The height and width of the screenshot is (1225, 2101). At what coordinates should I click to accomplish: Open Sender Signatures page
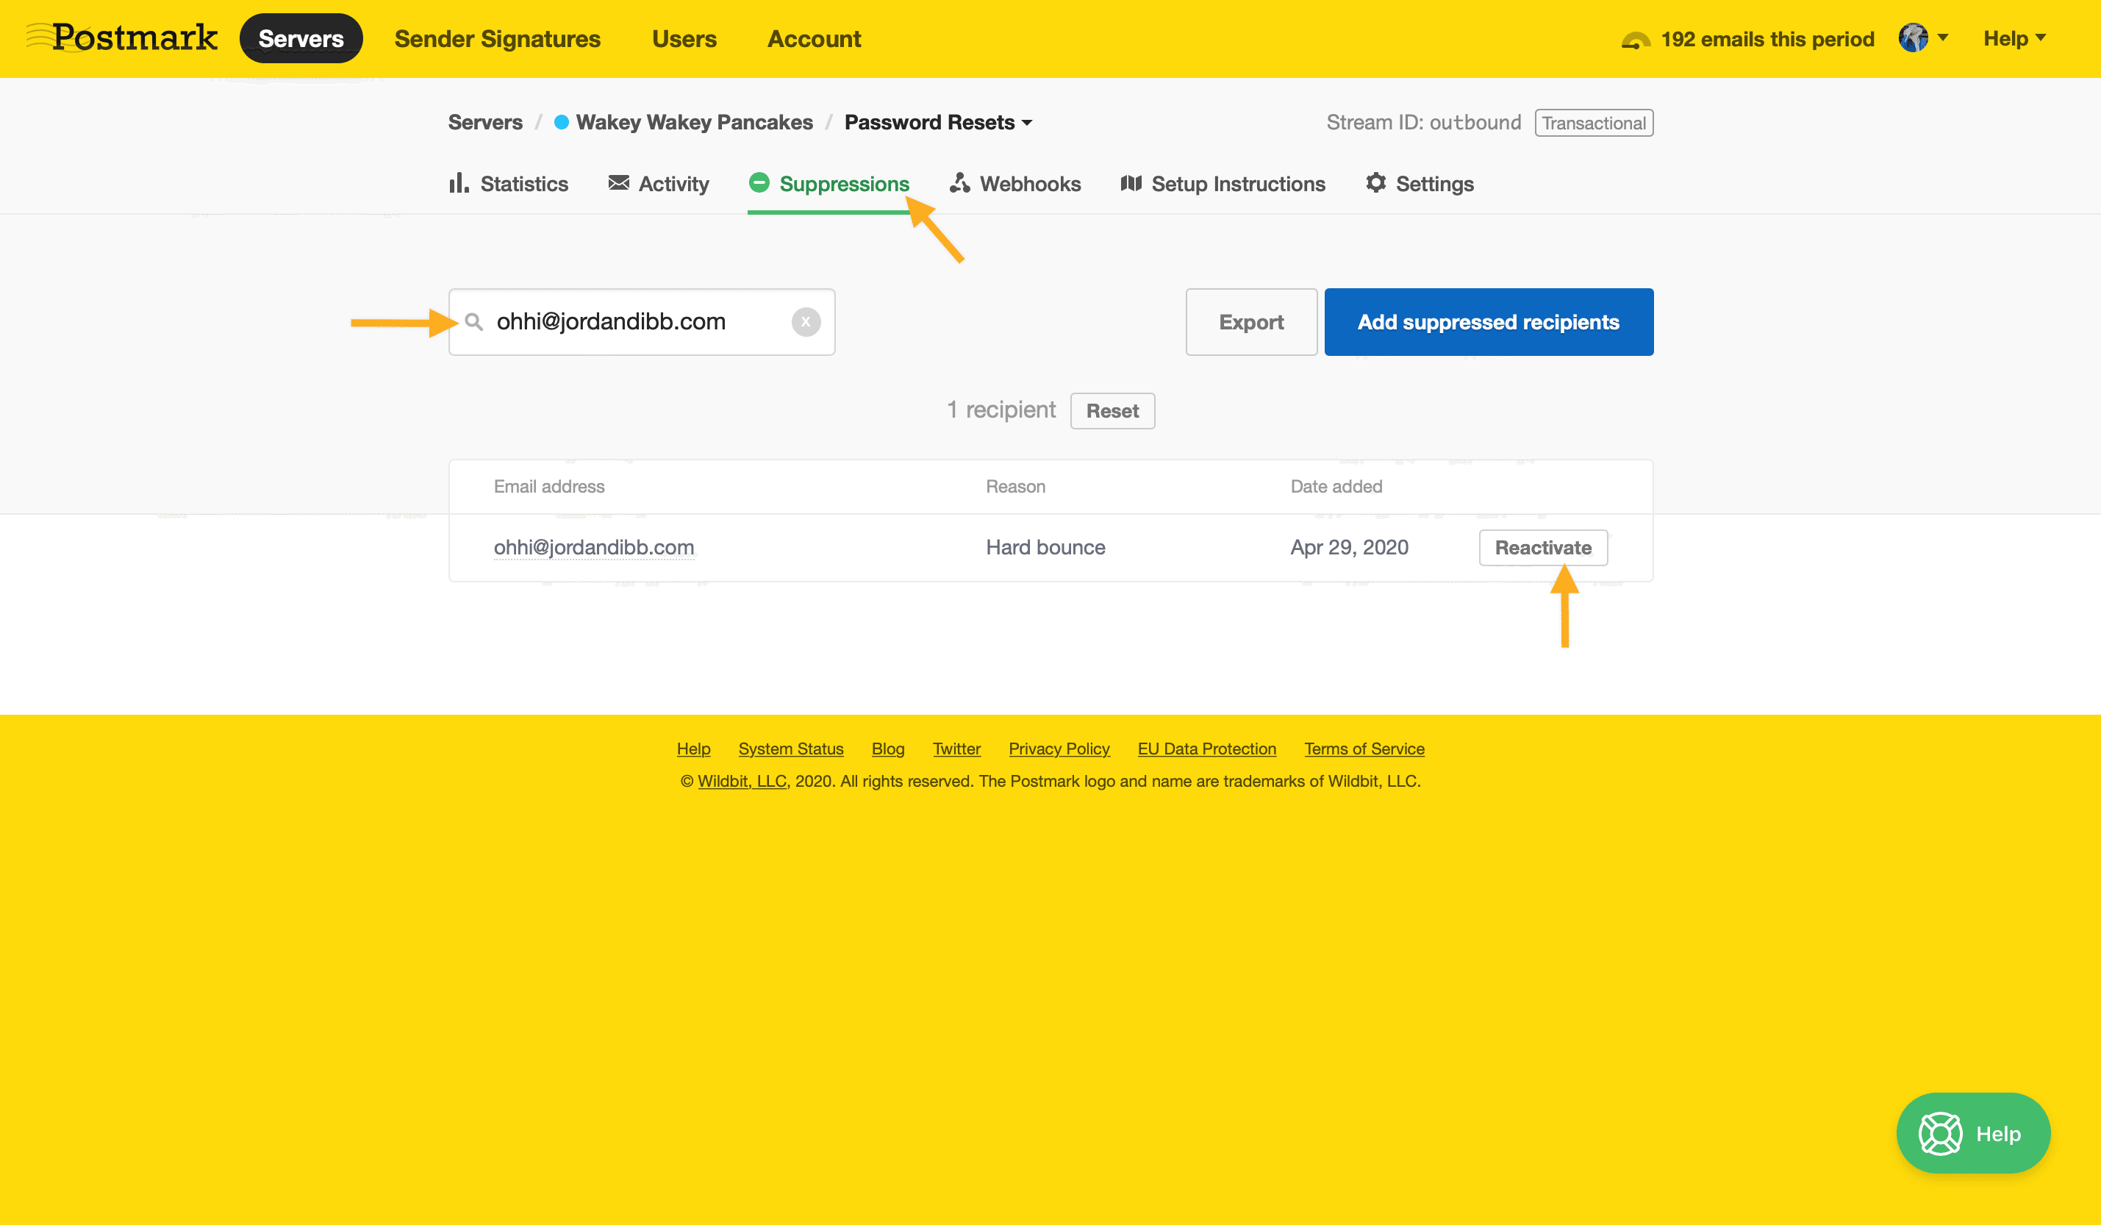click(497, 38)
